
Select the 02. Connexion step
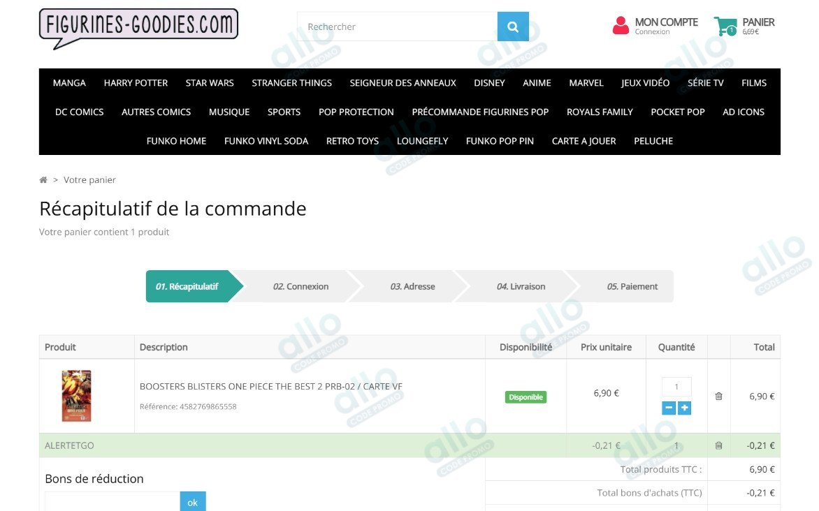(x=301, y=286)
